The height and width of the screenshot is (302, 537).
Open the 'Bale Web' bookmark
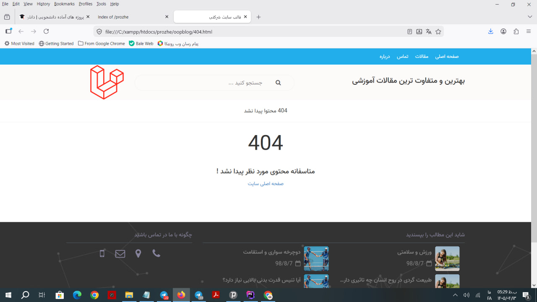click(x=141, y=44)
